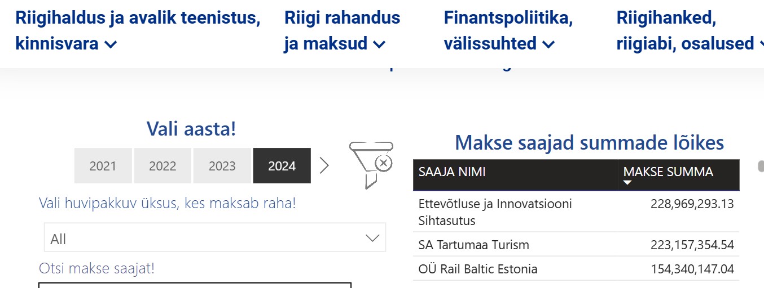The height and width of the screenshot is (288, 764).
Task: Select the OÜ Rail Baltic Estonia row
Action: point(576,269)
